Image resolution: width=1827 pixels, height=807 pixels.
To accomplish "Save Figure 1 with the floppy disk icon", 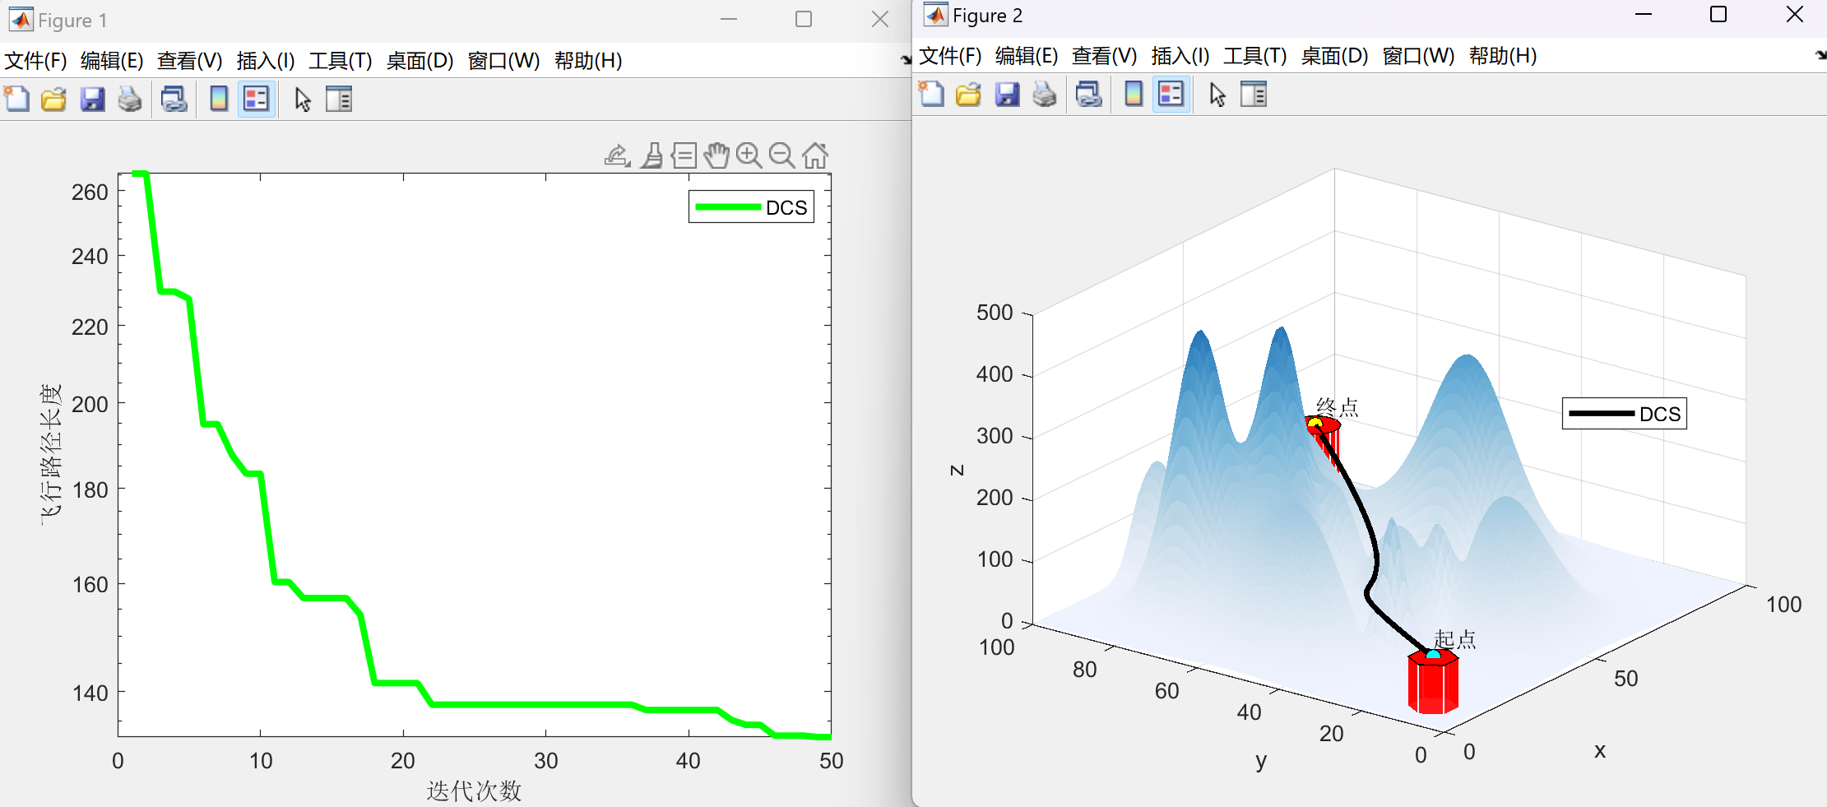I will tap(92, 99).
